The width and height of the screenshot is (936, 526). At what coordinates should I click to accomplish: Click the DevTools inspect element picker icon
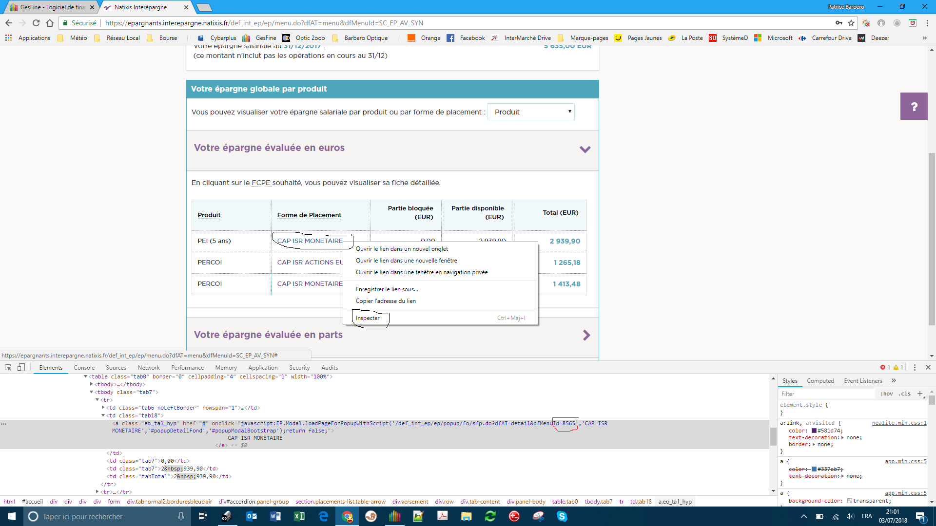click(8, 368)
